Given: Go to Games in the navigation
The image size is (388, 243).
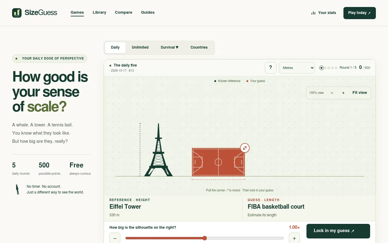Looking at the screenshot, I should [x=77, y=13].
